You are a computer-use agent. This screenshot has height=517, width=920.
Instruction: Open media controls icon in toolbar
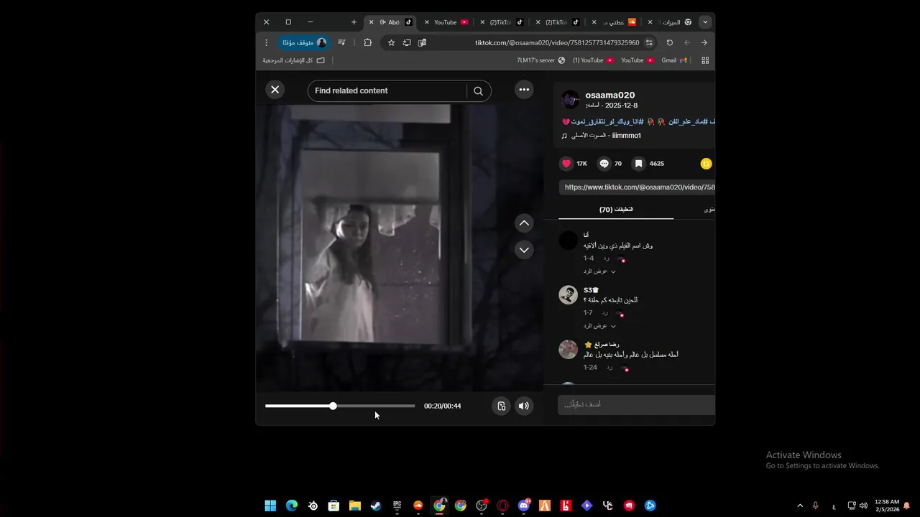click(x=342, y=42)
